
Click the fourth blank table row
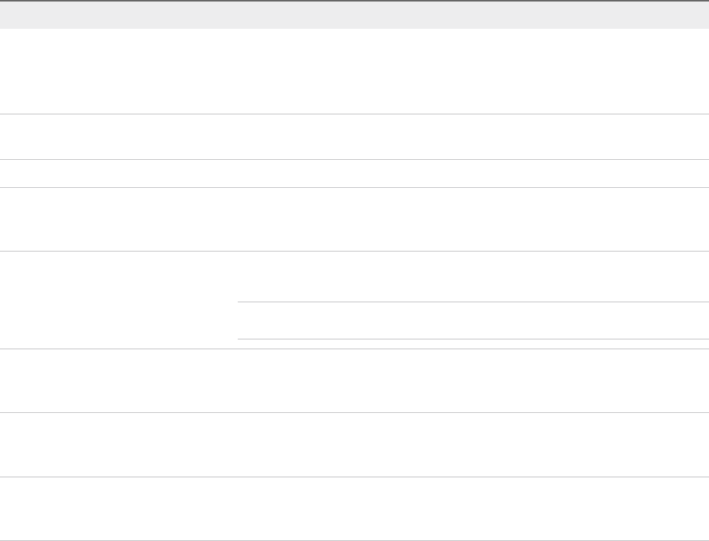pyautogui.click(x=354, y=219)
